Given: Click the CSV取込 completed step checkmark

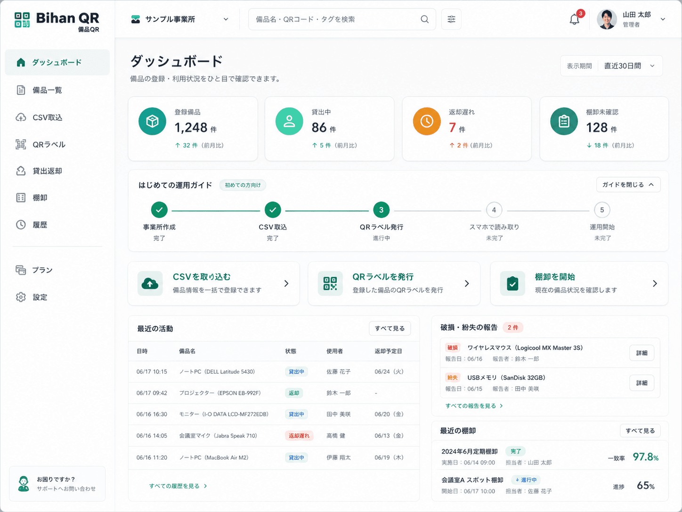Looking at the screenshot, I should coord(273,210).
